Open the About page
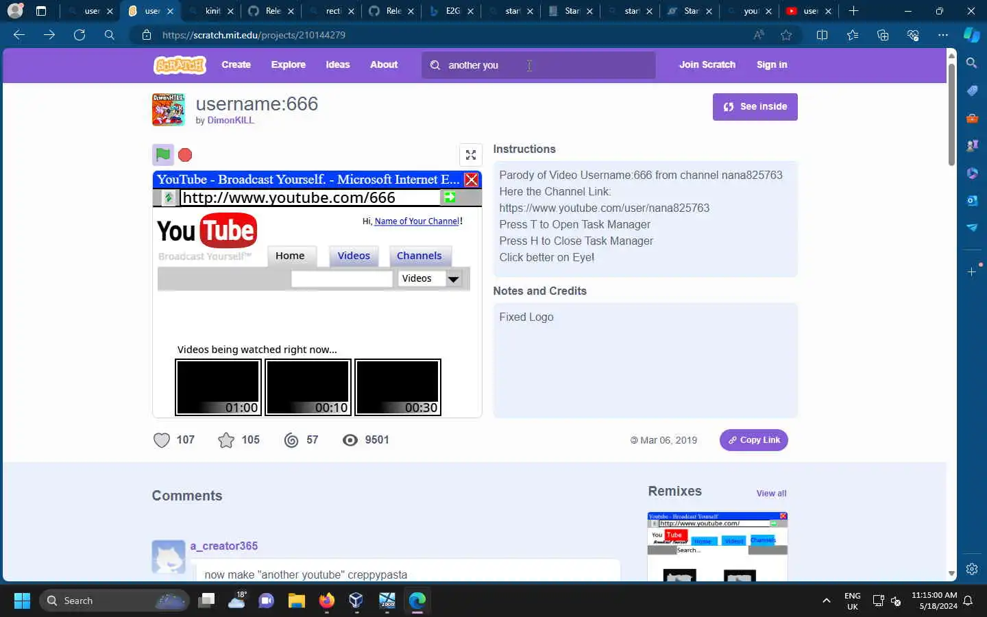987x617 pixels. click(x=384, y=64)
